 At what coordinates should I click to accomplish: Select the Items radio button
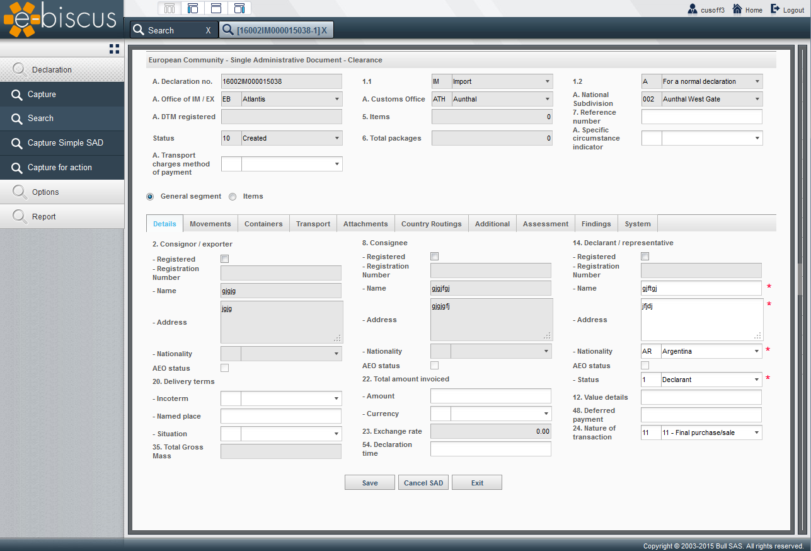click(x=233, y=197)
